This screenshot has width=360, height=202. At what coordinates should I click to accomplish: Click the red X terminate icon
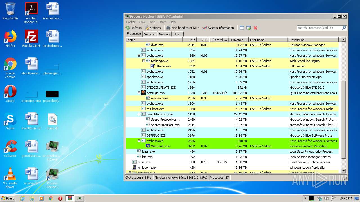(255, 28)
